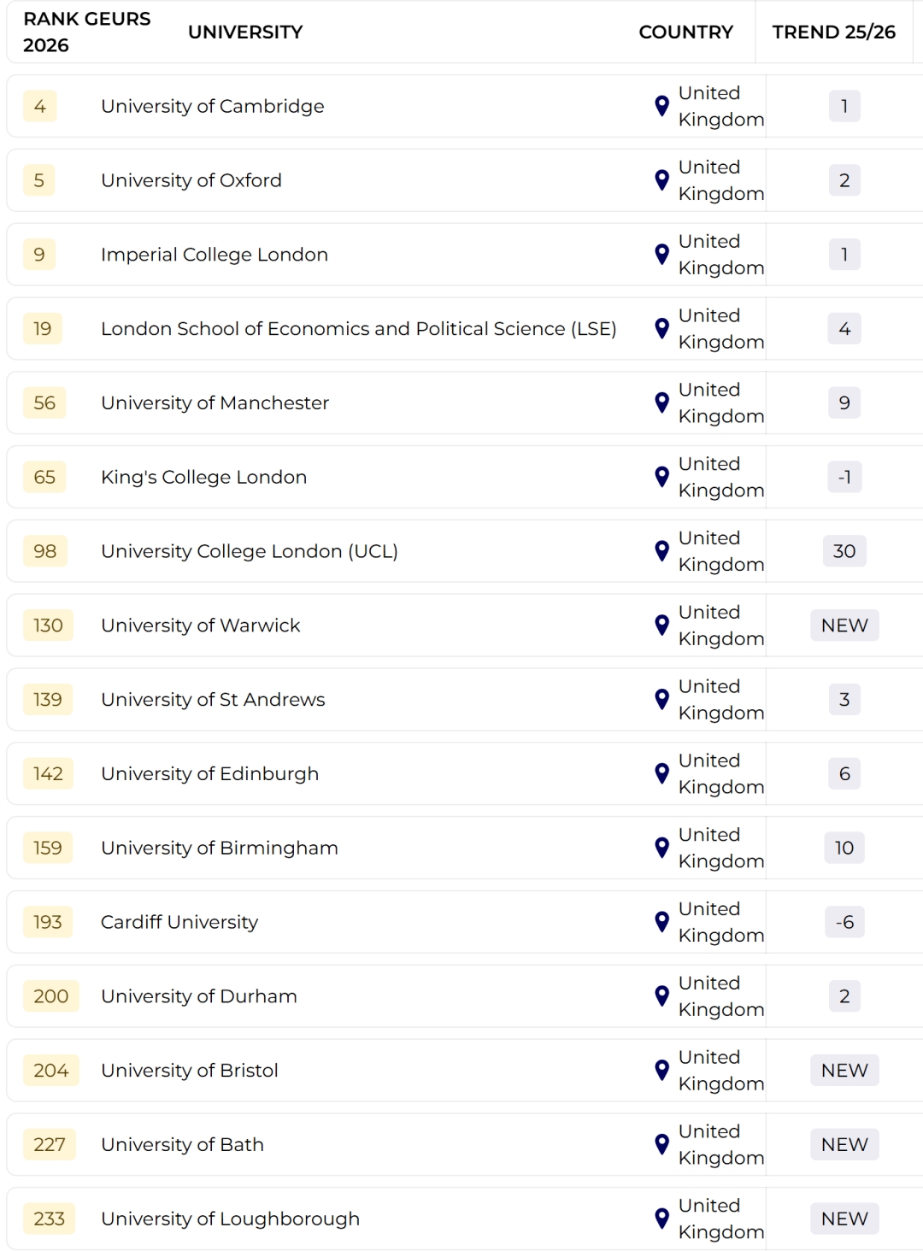Click the location pin in the Oxford row
923x1251 pixels.
[x=661, y=180]
